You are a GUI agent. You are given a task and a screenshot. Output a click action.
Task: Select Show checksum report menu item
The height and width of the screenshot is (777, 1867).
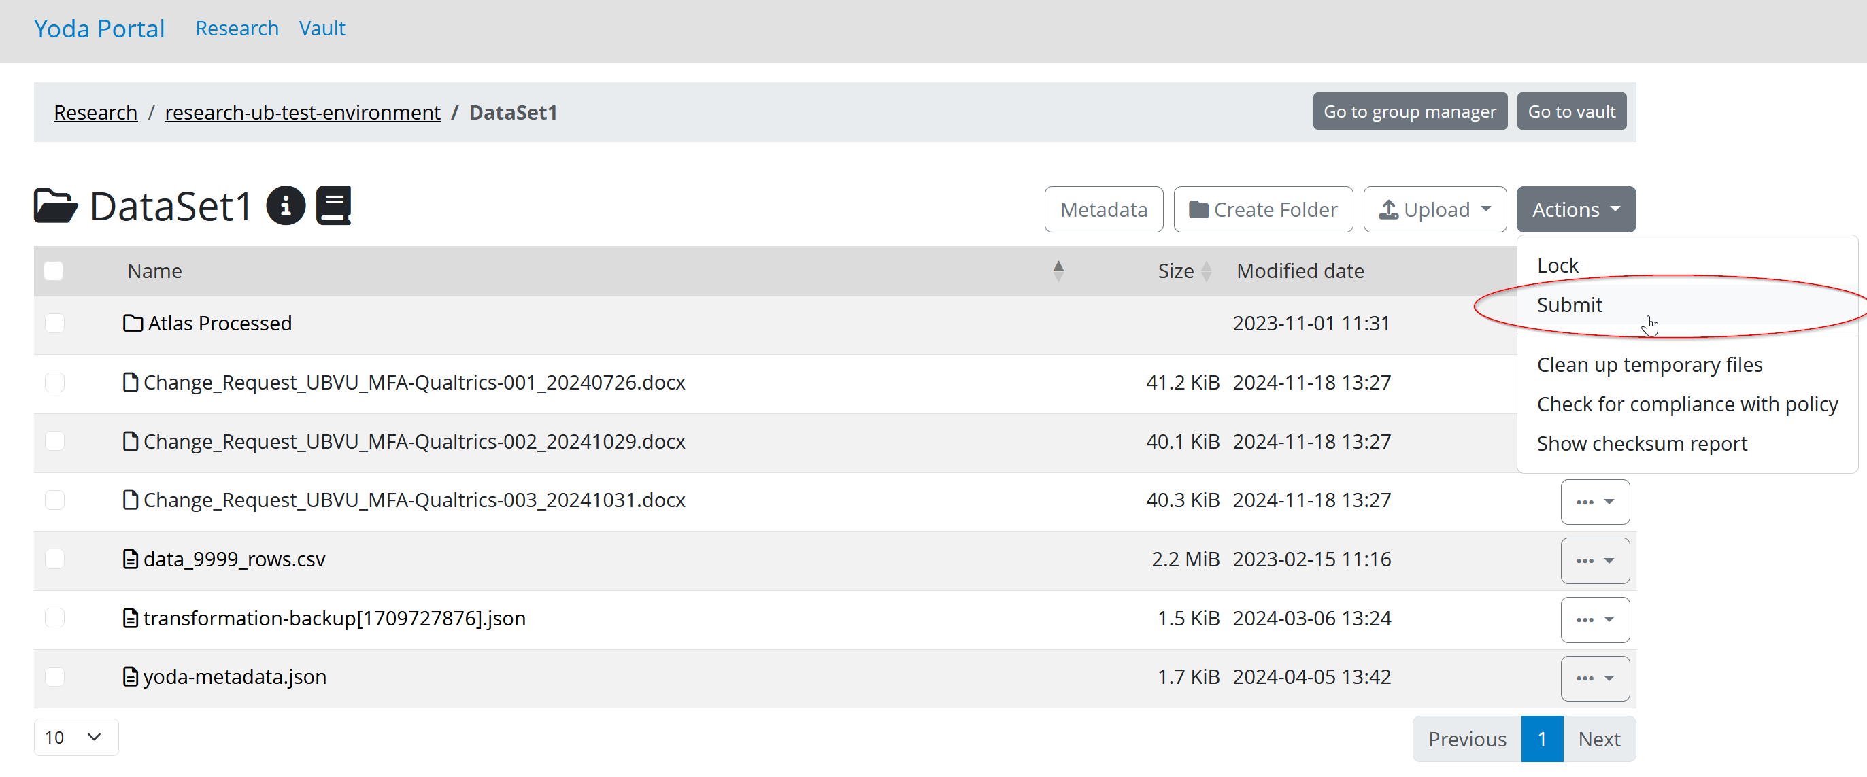[x=1642, y=443]
